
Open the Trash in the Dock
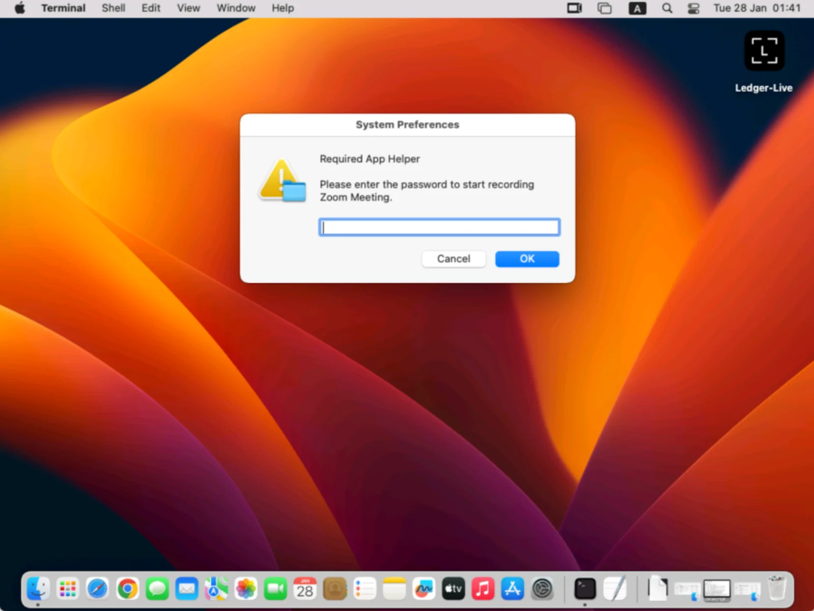(x=777, y=589)
